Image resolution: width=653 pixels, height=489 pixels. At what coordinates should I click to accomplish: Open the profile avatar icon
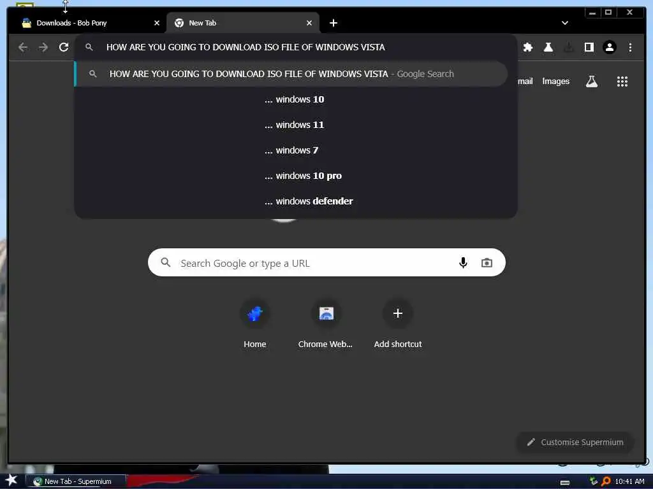(x=609, y=47)
